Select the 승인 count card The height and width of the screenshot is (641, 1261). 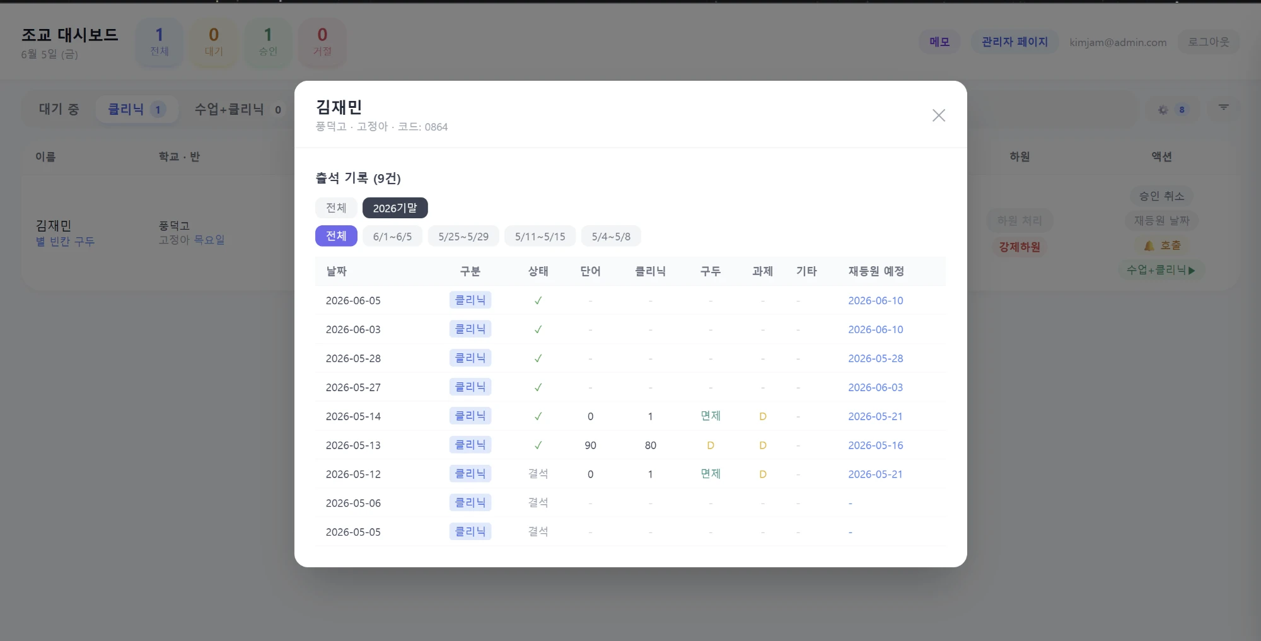tap(268, 41)
